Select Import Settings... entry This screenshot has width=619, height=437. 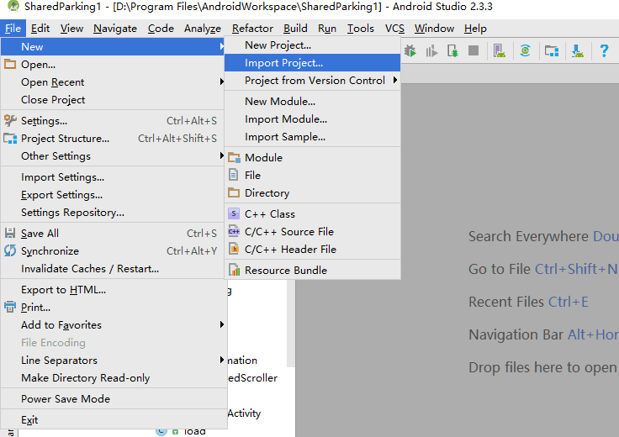click(x=113, y=177)
